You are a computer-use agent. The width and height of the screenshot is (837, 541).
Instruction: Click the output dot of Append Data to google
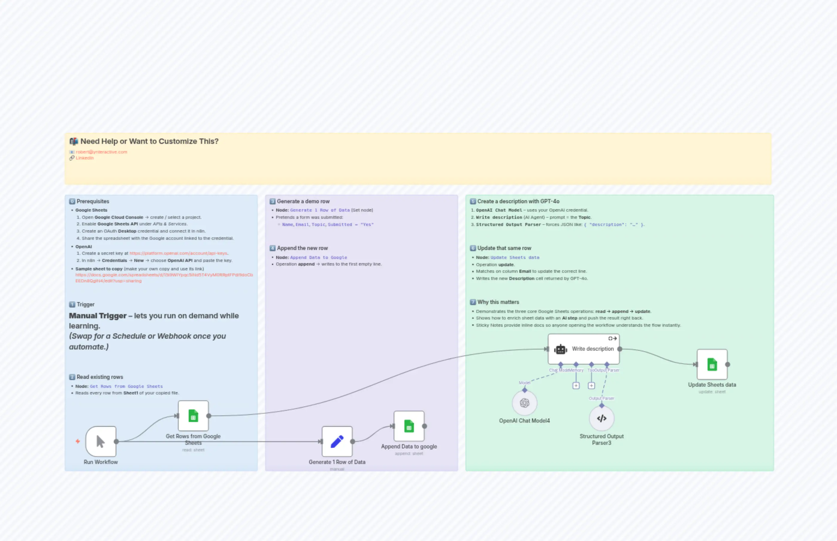[424, 426]
